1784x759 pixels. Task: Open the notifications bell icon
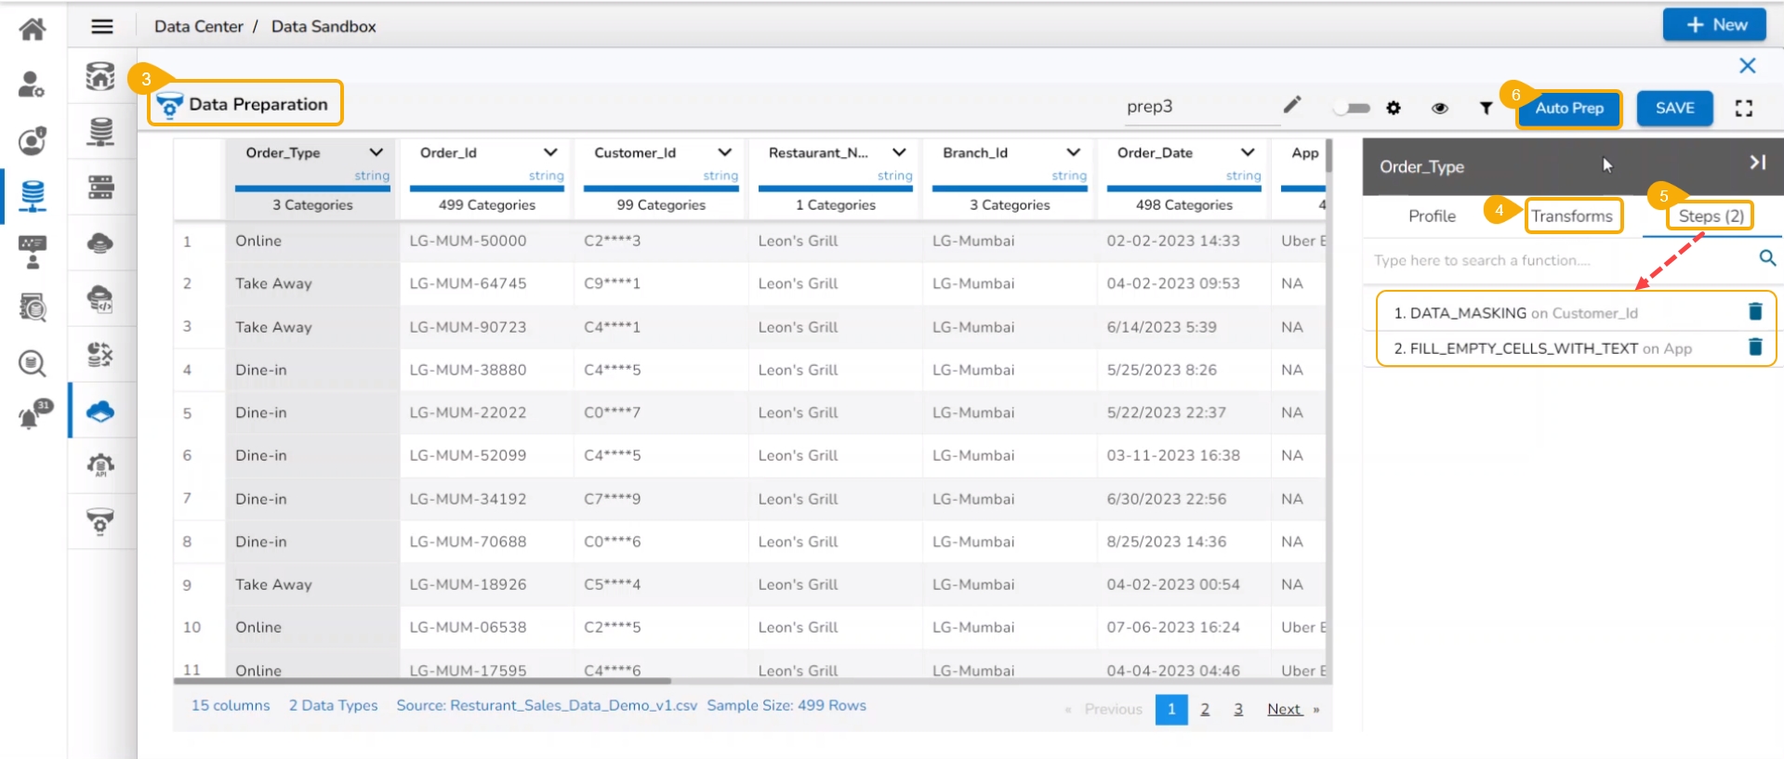(33, 415)
